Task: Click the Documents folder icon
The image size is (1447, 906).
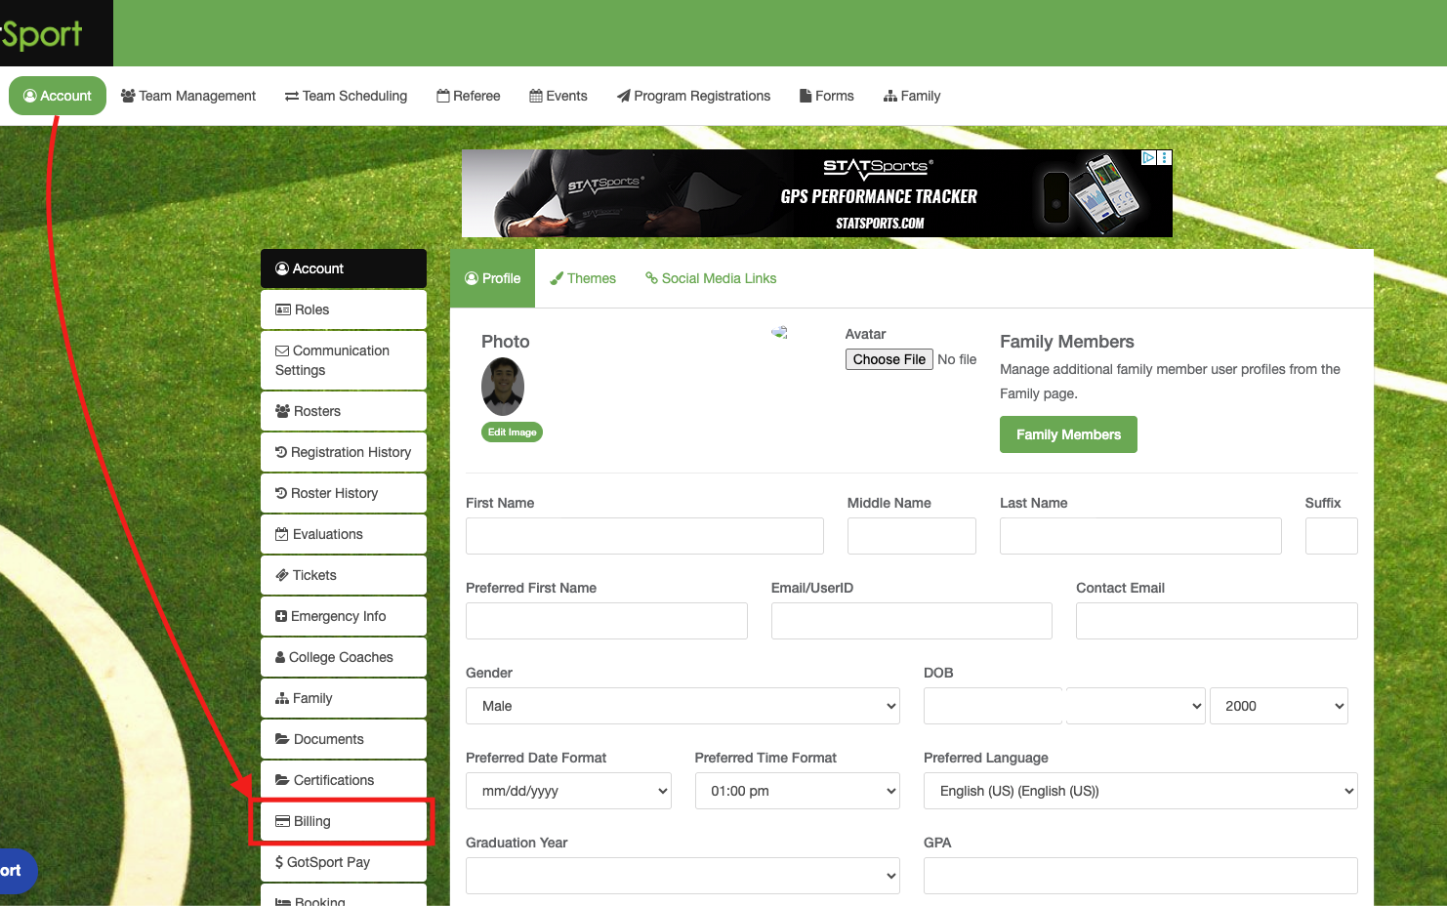Action: tap(282, 739)
